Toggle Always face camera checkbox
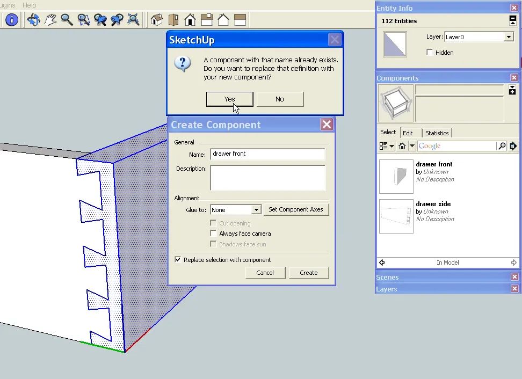The image size is (522, 379). click(x=213, y=234)
